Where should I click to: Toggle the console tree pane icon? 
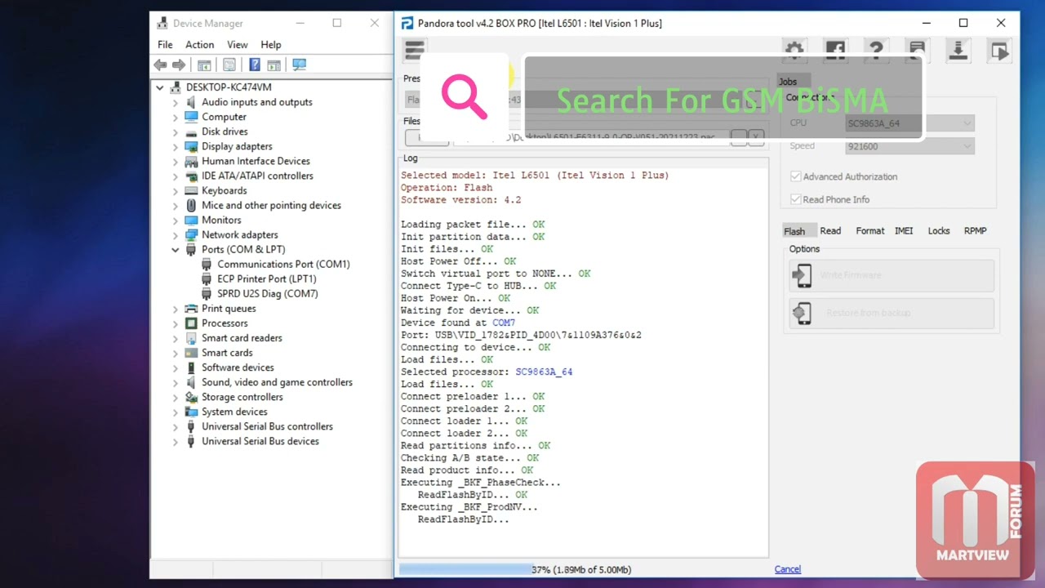(204, 65)
